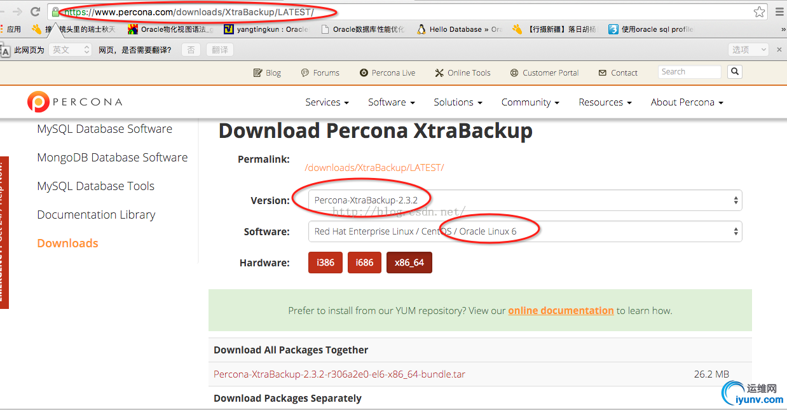Click the red side help tab

[4, 232]
